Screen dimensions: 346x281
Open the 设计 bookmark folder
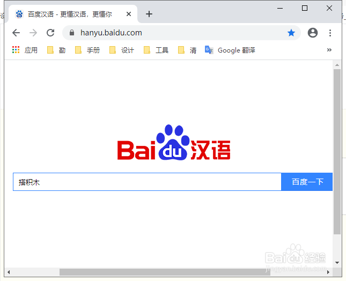point(122,50)
